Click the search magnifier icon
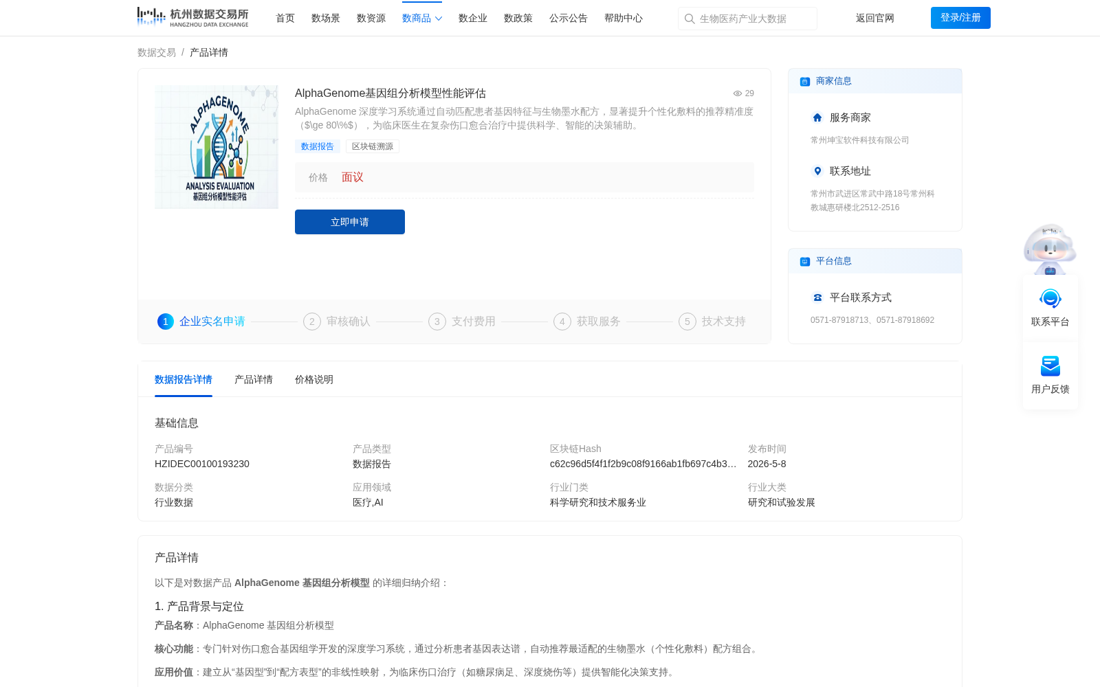 [690, 19]
